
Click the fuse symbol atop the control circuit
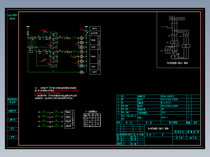tap(28, 33)
